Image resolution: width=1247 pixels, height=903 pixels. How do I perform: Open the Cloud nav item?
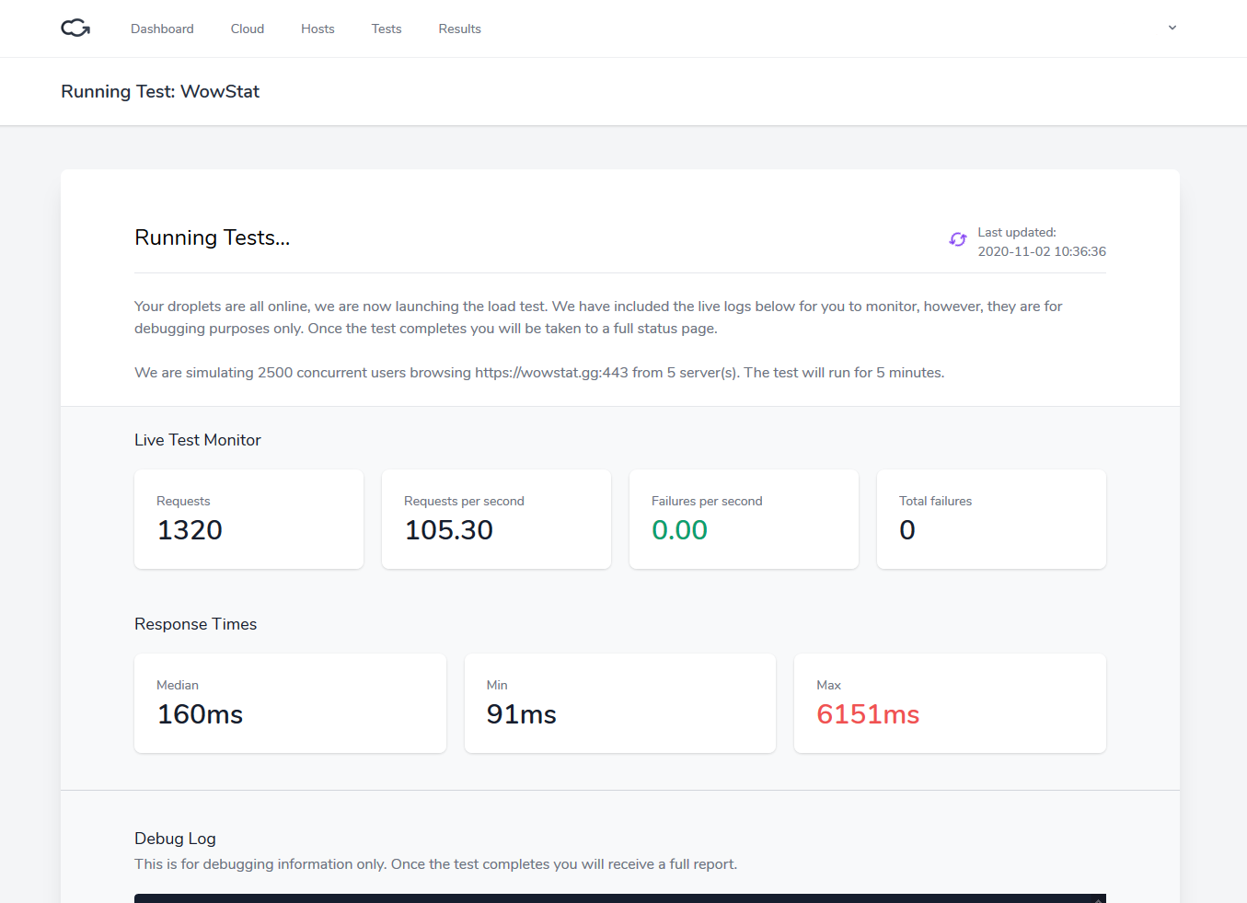[248, 29]
